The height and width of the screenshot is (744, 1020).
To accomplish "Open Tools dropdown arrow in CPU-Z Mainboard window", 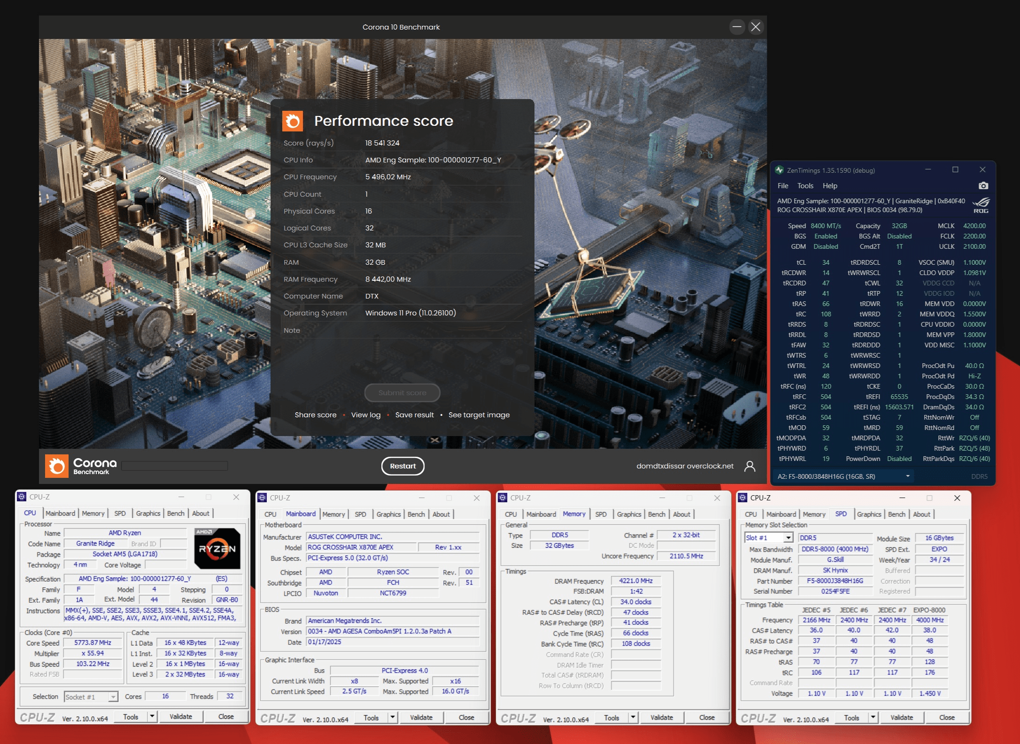I will point(393,717).
